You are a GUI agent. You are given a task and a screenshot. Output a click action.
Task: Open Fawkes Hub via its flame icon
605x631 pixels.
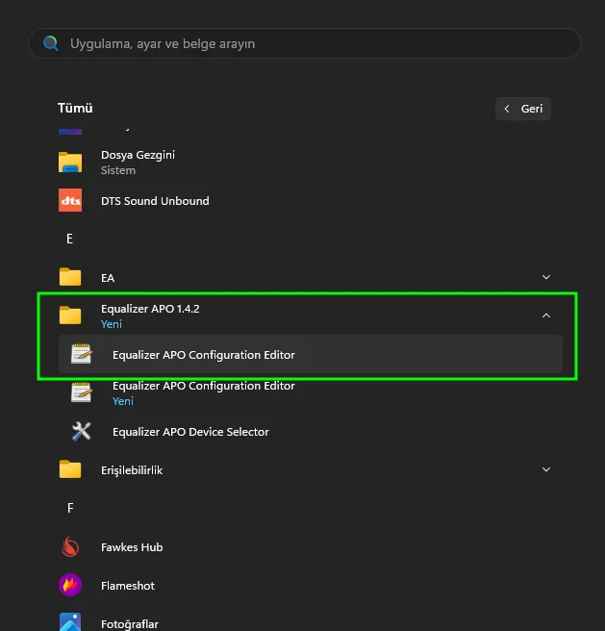point(70,547)
